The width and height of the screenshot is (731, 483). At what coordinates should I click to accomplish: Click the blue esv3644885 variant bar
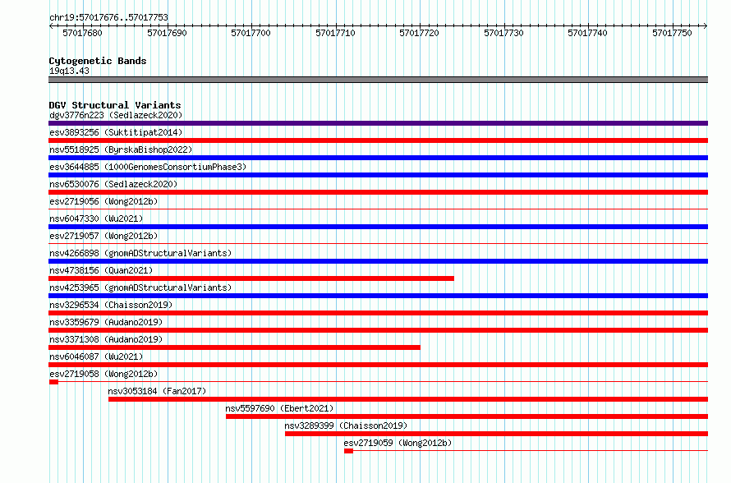pos(378,175)
